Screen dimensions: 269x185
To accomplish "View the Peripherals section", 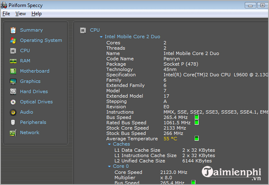I will [33, 122].
